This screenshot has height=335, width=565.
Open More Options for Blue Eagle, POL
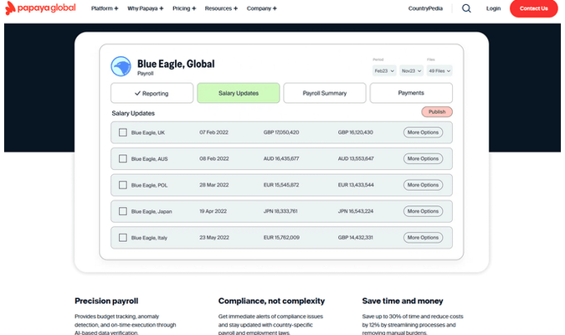click(x=423, y=185)
